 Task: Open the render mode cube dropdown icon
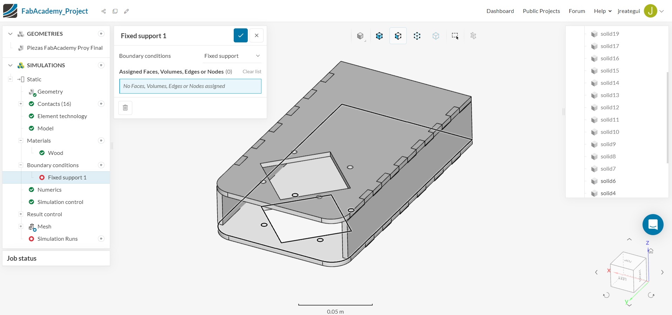coord(360,36)
